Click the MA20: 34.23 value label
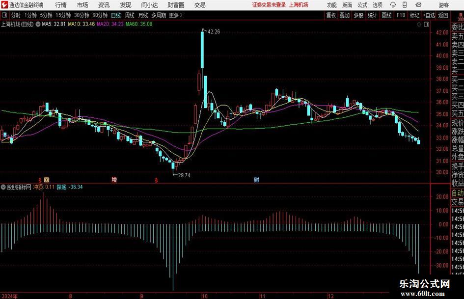 click(110, 24)
